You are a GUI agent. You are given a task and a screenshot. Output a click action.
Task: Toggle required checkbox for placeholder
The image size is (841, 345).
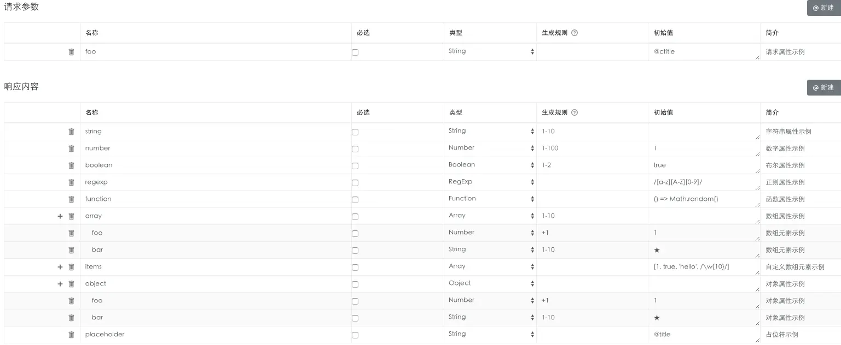click(x=355, y=335)
